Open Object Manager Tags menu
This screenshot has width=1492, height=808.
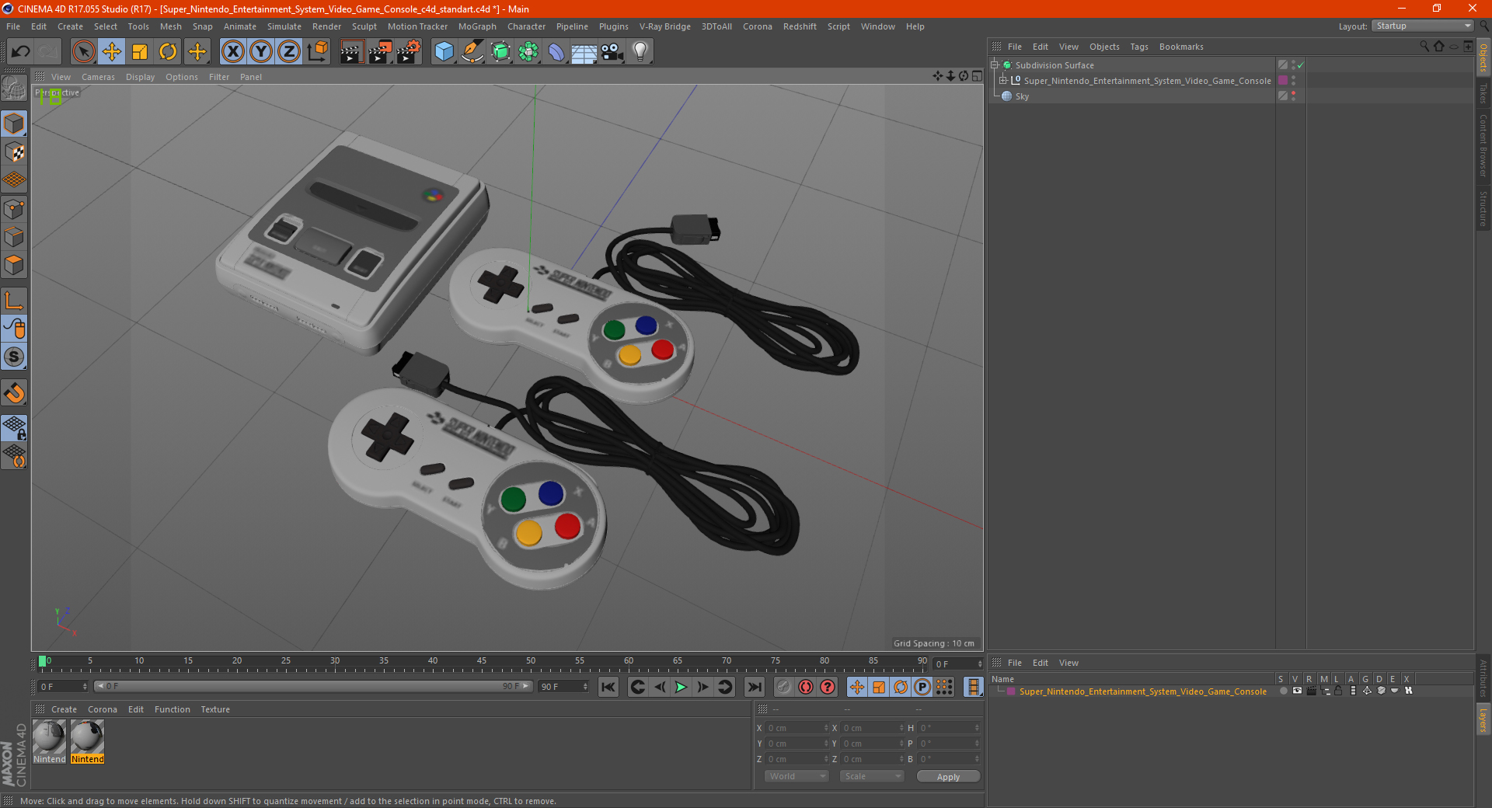[1139, 47]
